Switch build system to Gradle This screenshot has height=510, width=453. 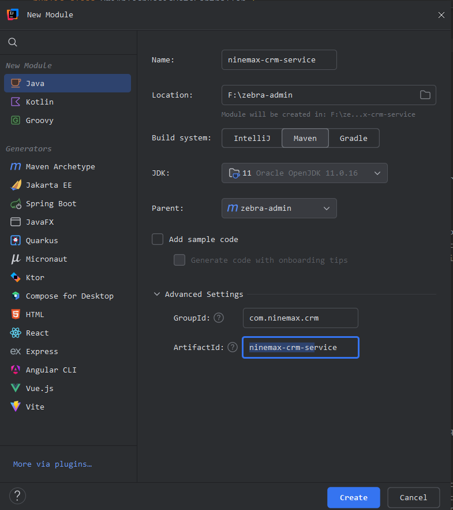coord(354,138)
